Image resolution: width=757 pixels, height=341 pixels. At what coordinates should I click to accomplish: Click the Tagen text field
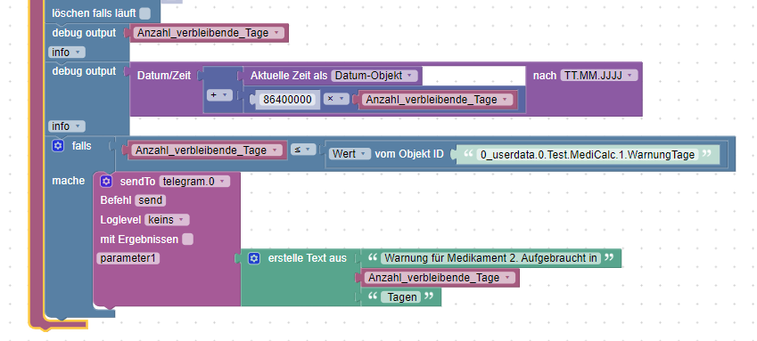[x=400, y=297]
